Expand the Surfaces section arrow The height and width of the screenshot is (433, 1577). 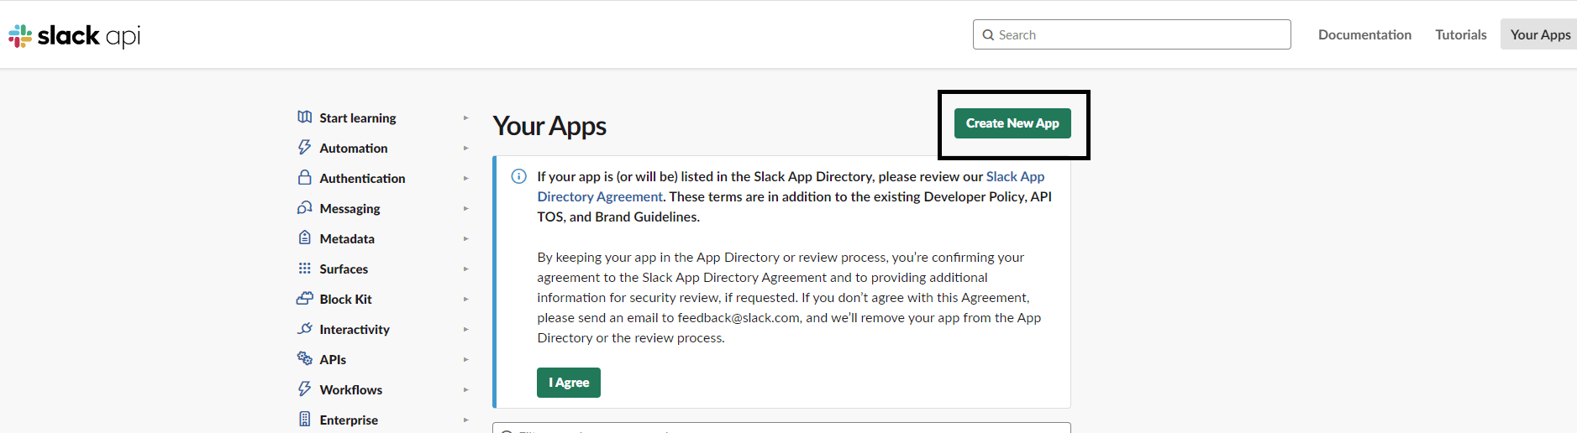(465, 269)
